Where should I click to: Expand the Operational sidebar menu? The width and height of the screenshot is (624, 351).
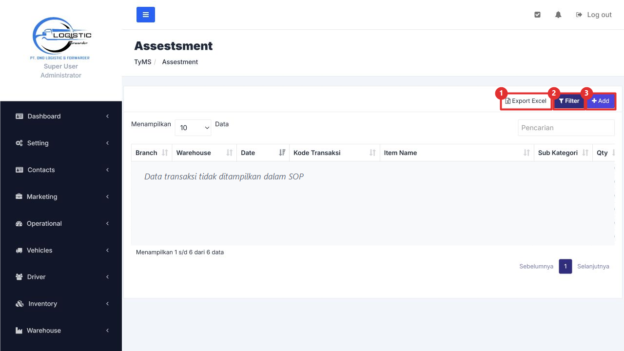[x=61, y=223]
